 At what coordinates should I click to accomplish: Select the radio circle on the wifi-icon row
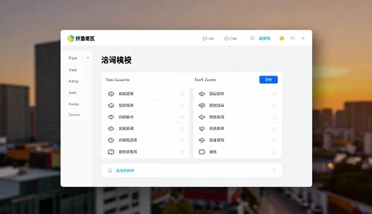coord(274,140)
